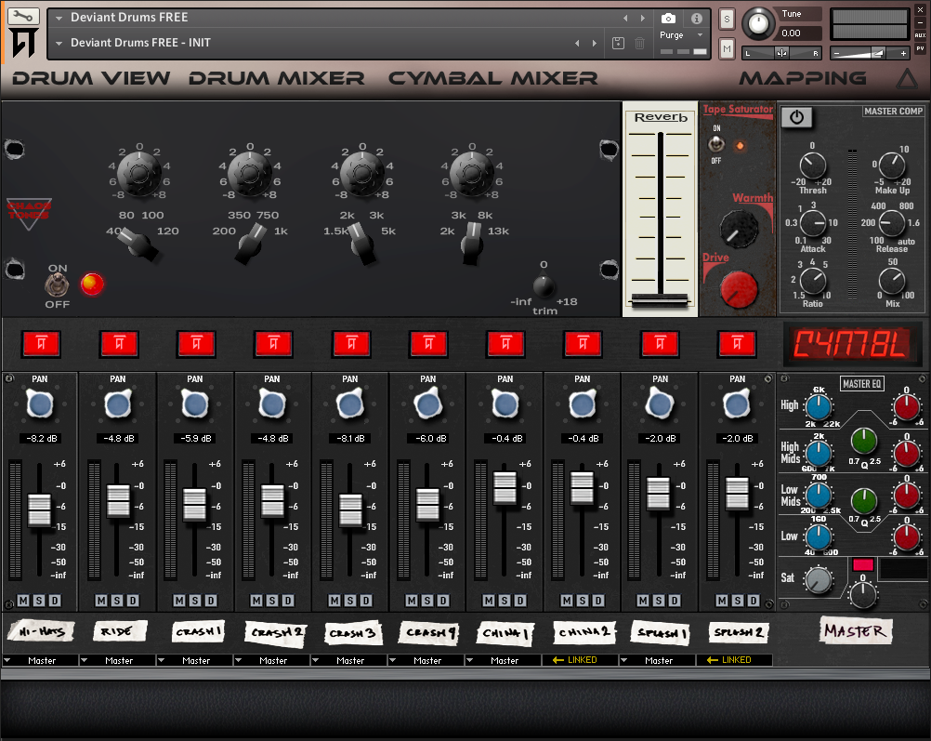Toggle the instrument Solo S button

(x=727, y=19)
